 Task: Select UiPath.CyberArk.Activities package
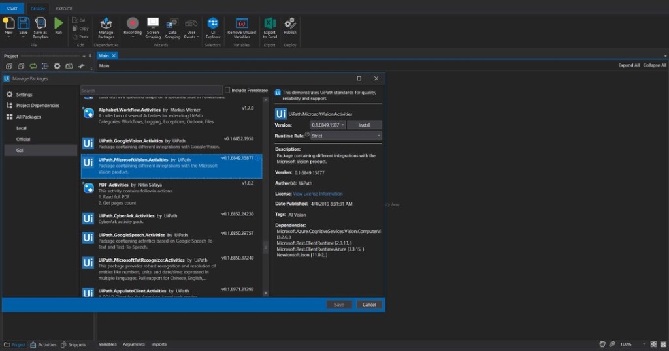coord(171,219)
